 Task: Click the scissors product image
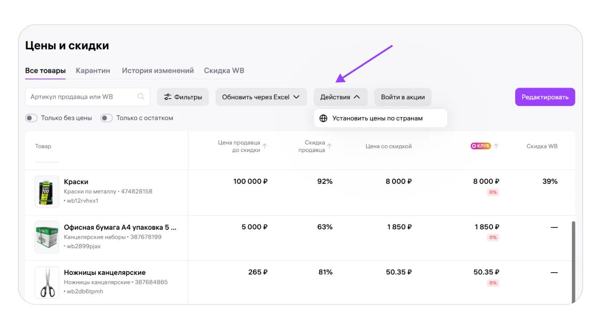click(47, 282)
